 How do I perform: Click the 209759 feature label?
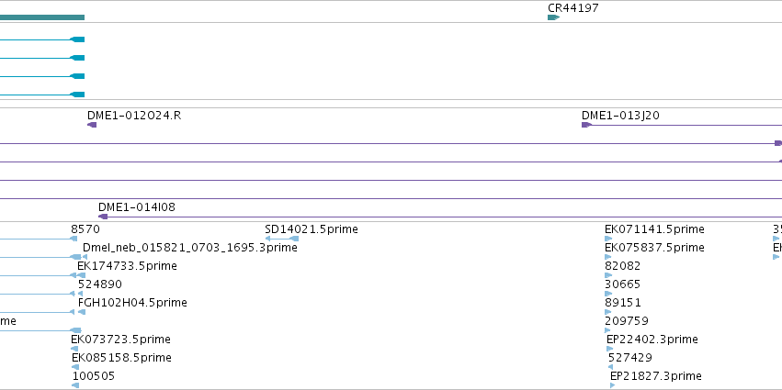627,321
